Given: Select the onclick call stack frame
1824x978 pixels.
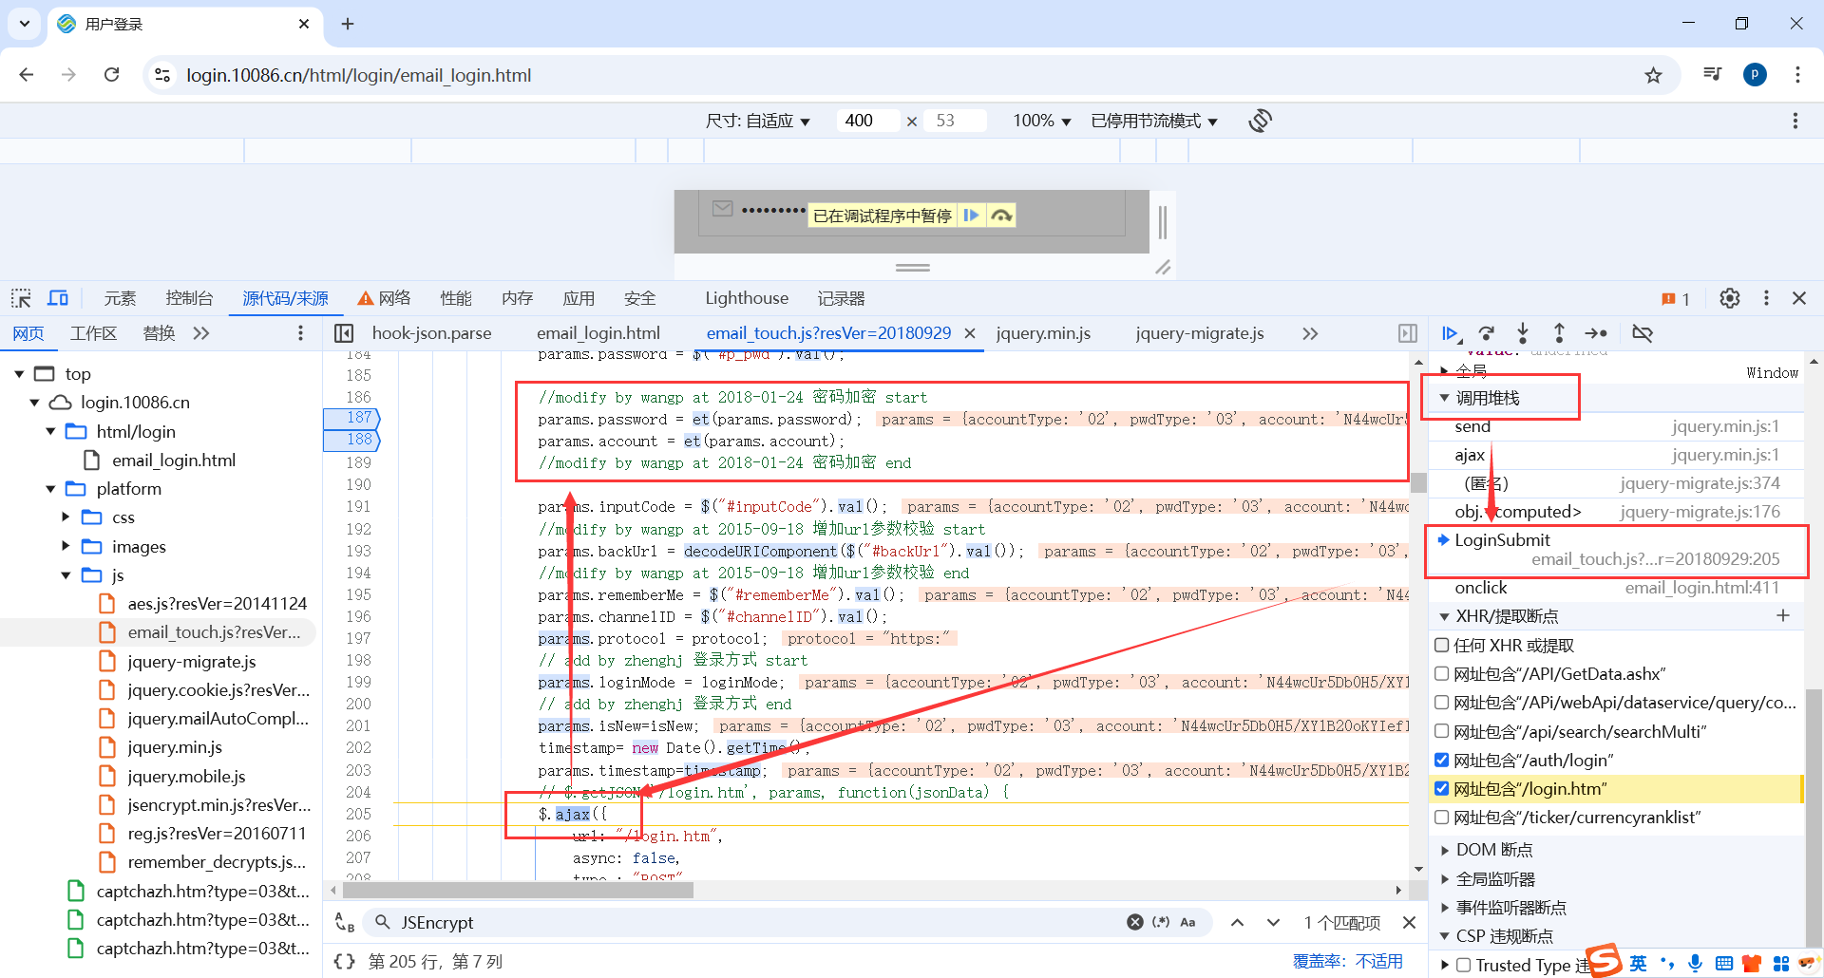Looking at the screenshot, I should click(x=1617, y=588).
